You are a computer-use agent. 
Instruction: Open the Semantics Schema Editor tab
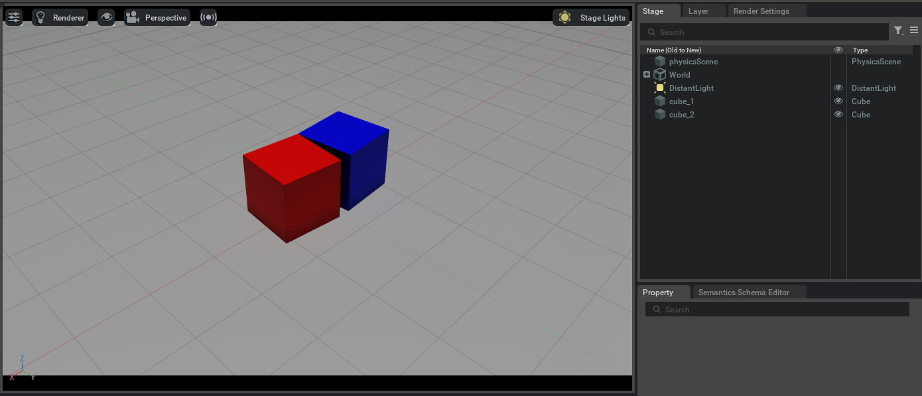point(744,292)
